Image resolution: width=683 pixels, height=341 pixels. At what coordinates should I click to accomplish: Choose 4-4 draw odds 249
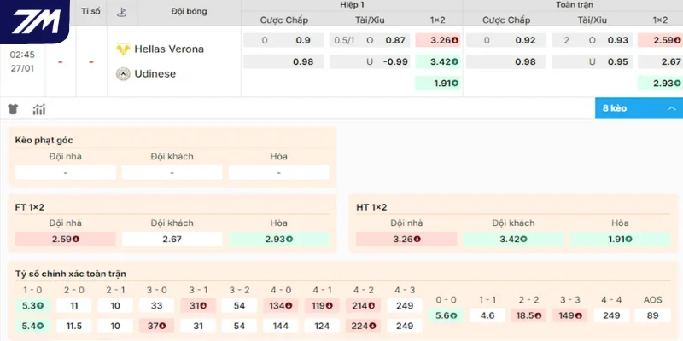pos(611,315)
